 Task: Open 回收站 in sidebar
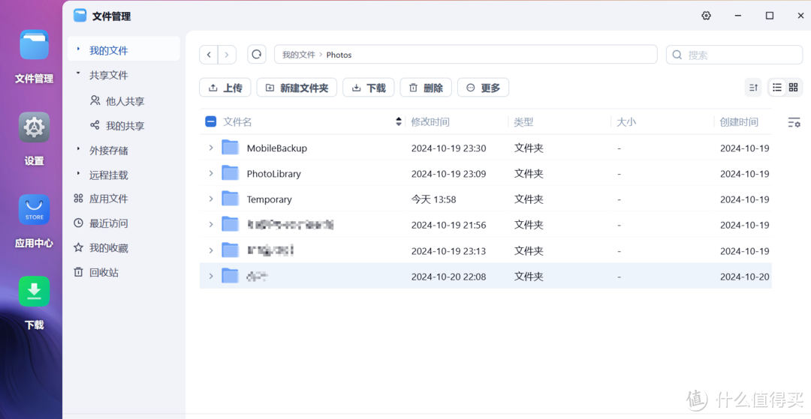(x=96, y=272)
